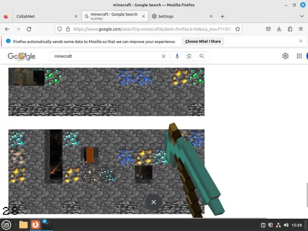Screen dimensions: 308x231
Task: Bookmark this page with the star
Action: pyautogui.click(x=238, y=29)
